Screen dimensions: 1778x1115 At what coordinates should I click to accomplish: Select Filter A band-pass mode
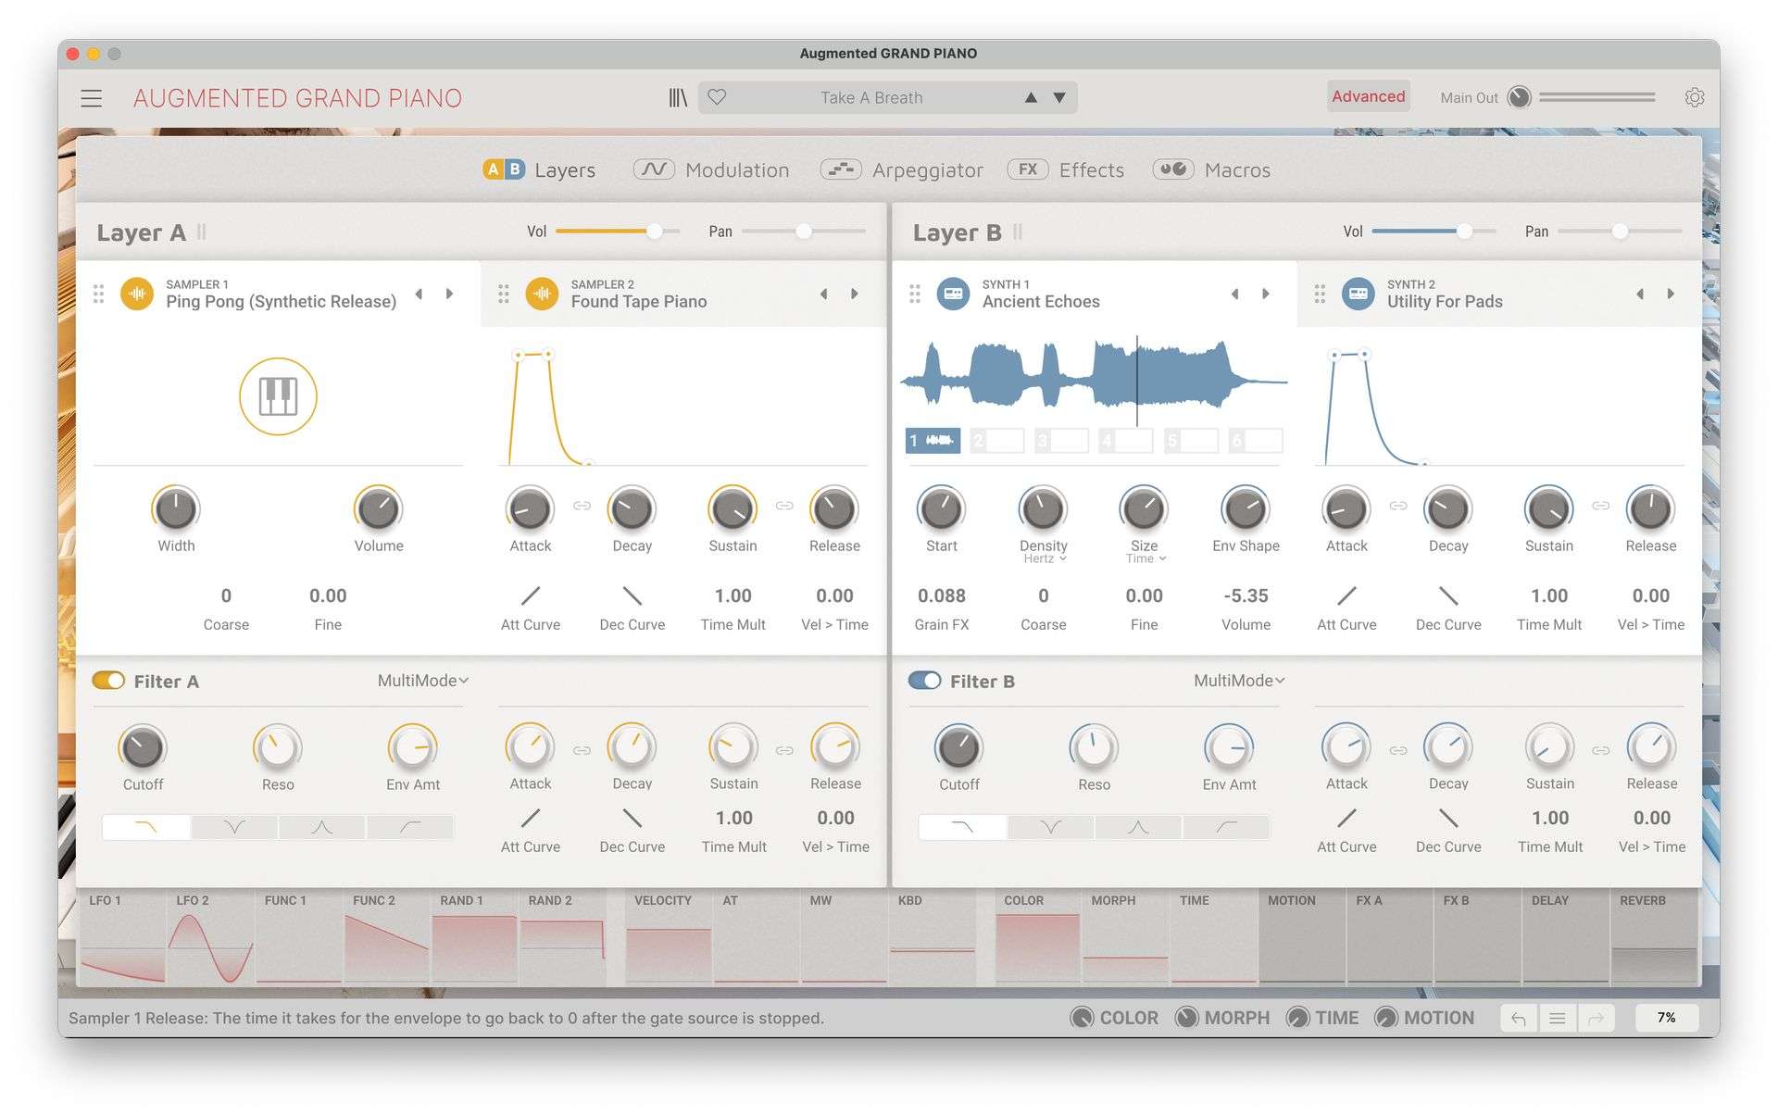click(322, 827)
